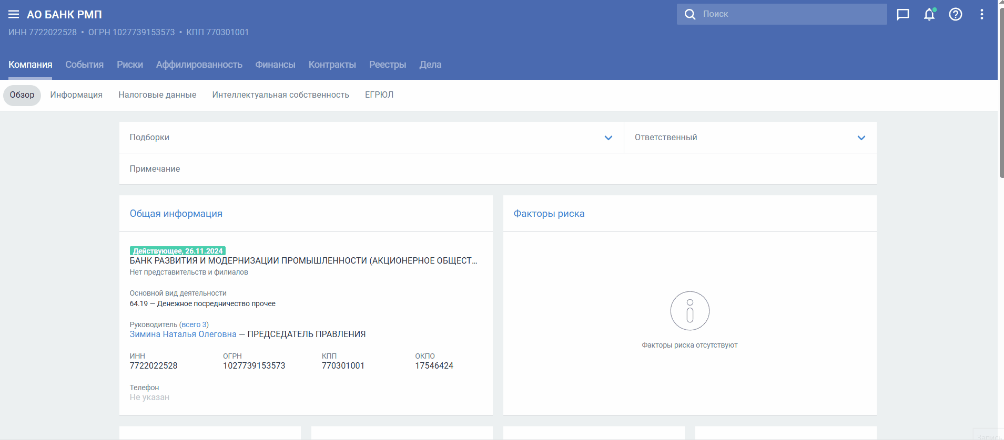This screenshot has height=440, width=1004.
Task: Open the Общая информация section heading
Action: coord(176,214)
